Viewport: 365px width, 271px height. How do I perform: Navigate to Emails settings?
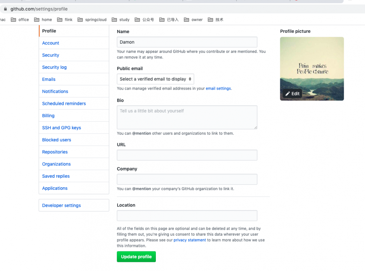74,79
